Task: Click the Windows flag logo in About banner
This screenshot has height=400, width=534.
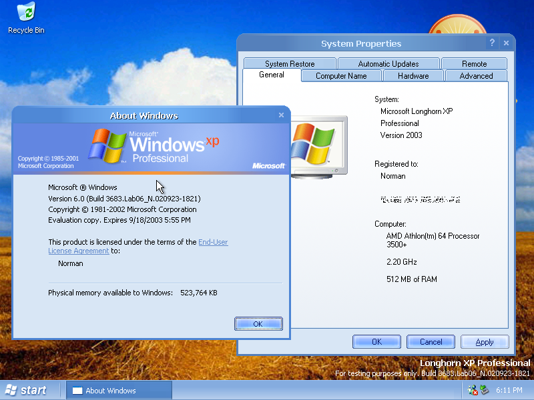Action: click(109, 147)
